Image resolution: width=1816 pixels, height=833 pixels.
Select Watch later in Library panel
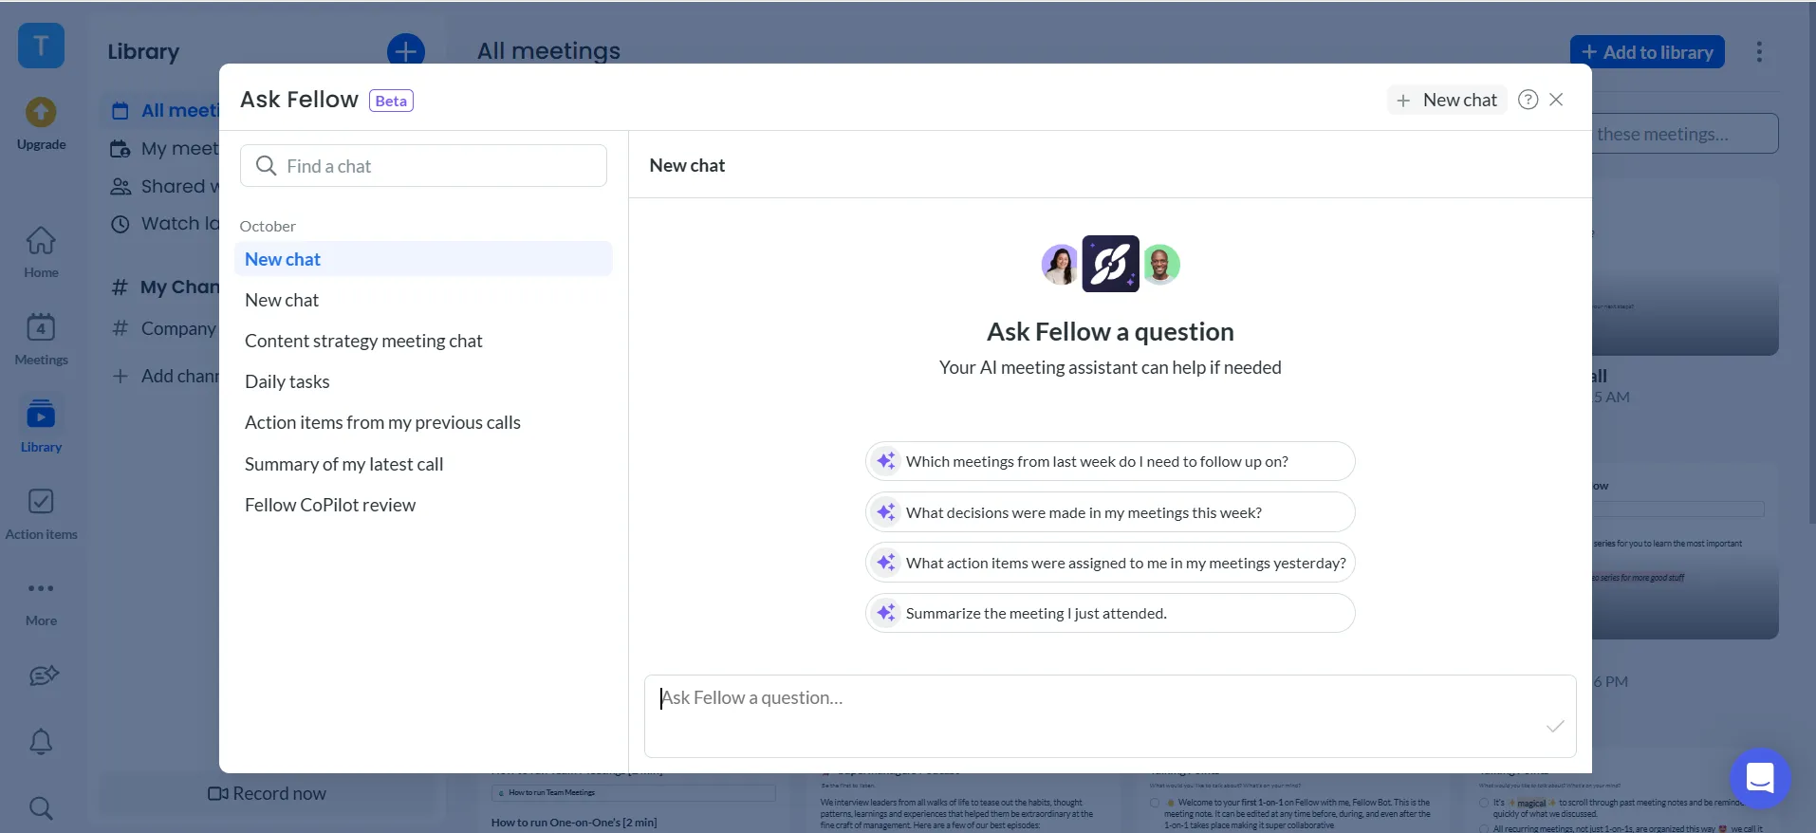click(x=163, y=224)
